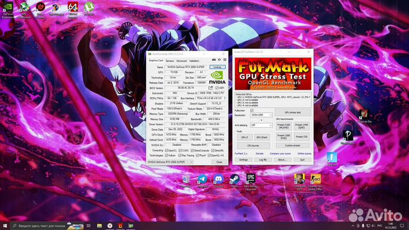Click Bus Interface question mark icon
Viewport: 409px width, 230px height.
coord(224,98)
